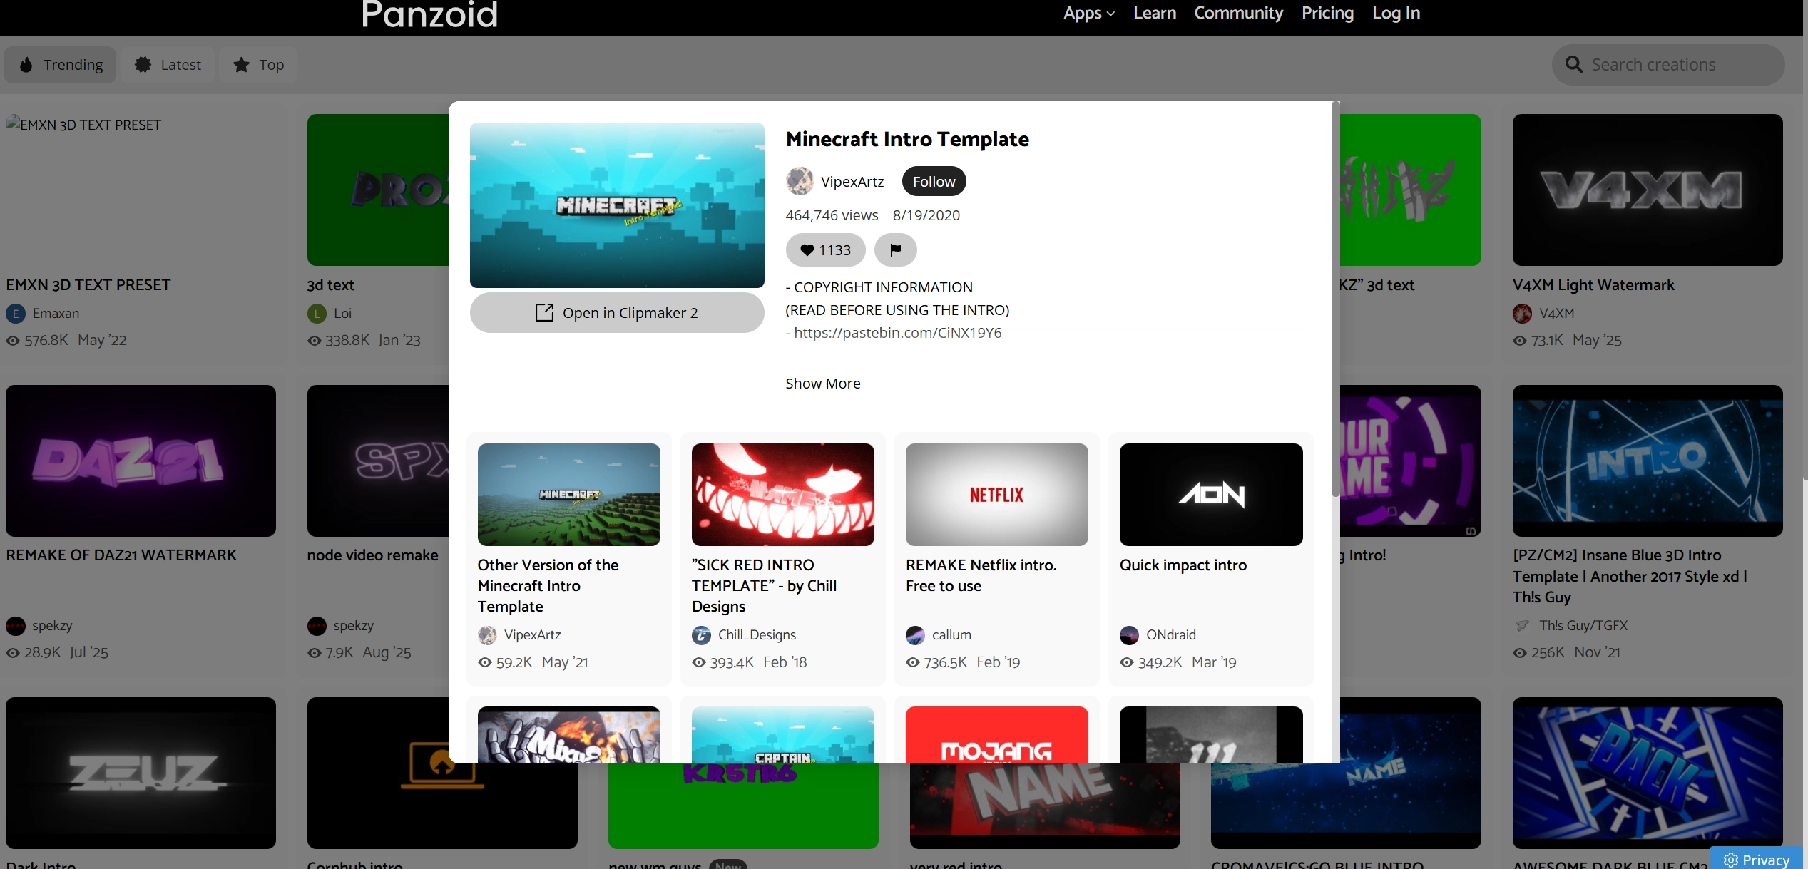1808x869 pixels.
Task: Click the flag report icon
Action: [895, 250]
